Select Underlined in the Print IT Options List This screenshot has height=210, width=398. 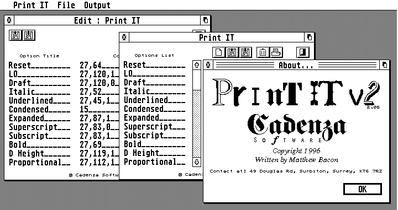click(x=154, y=100)
